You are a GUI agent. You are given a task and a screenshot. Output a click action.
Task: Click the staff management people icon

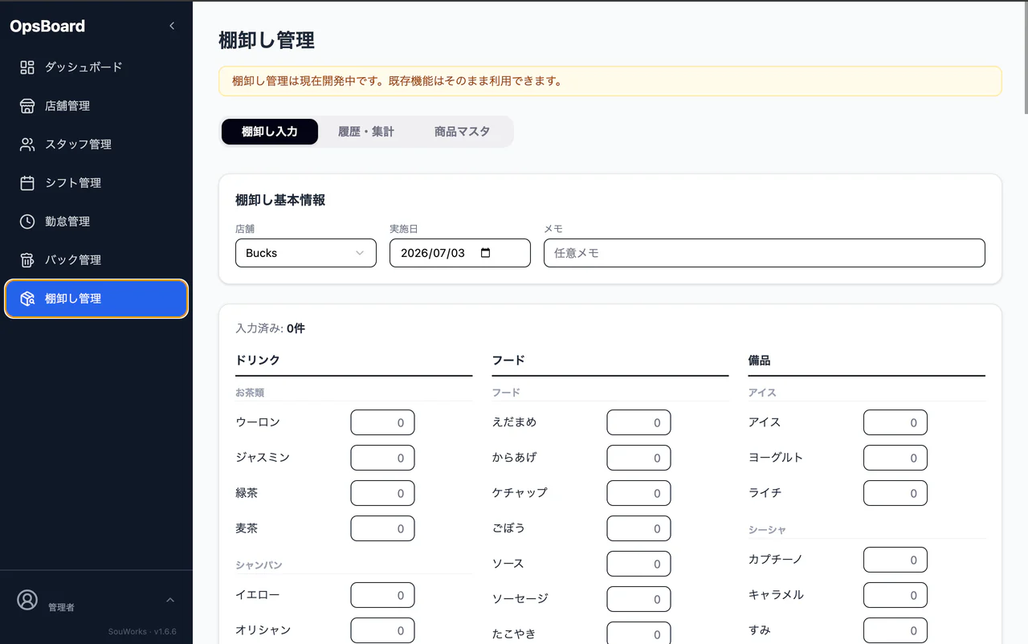click(x=27, y=145)
